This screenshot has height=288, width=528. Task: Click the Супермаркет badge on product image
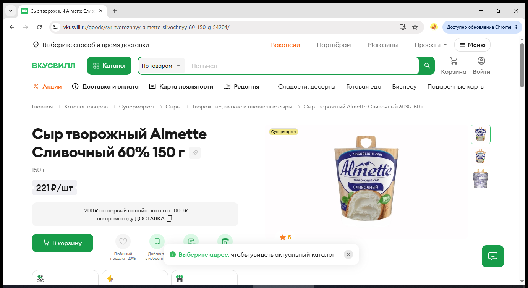pos(284,132)
